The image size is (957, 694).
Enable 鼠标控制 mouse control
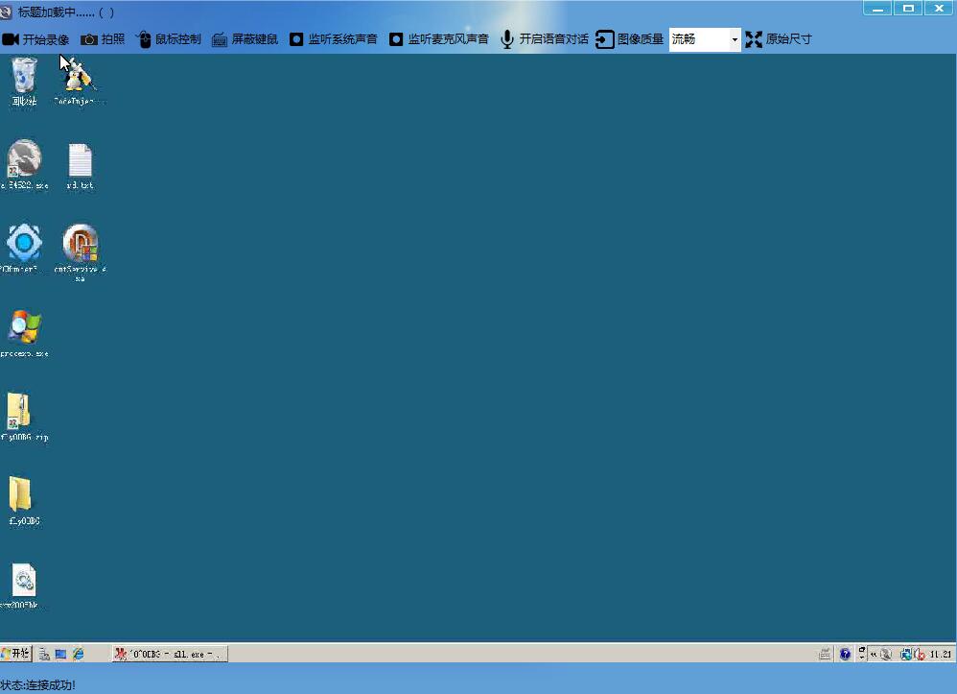[x=168, y=39]
